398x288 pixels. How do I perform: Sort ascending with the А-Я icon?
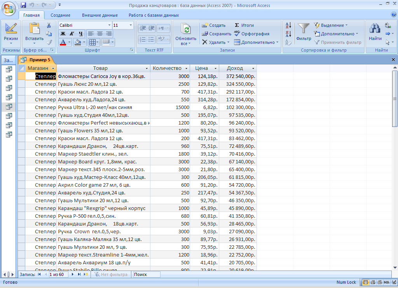click(288, 25)
